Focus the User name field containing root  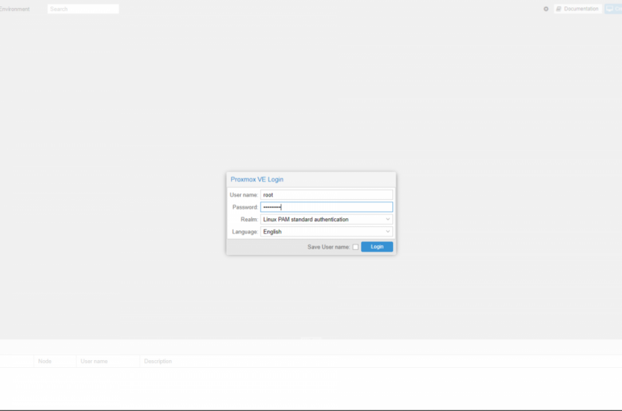[326, 194]
